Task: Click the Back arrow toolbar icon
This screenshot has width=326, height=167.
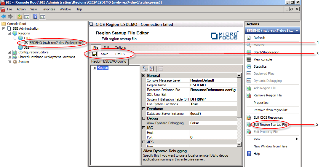Action: pos(3,16)
